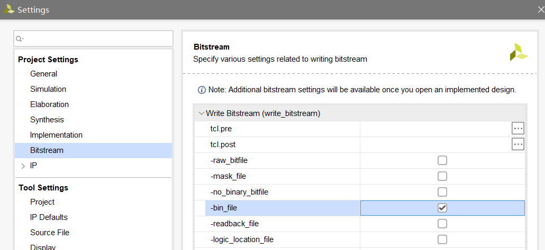The image size is (545, 250).
Task: Close the Settings dialog
Action: [540, 9]
